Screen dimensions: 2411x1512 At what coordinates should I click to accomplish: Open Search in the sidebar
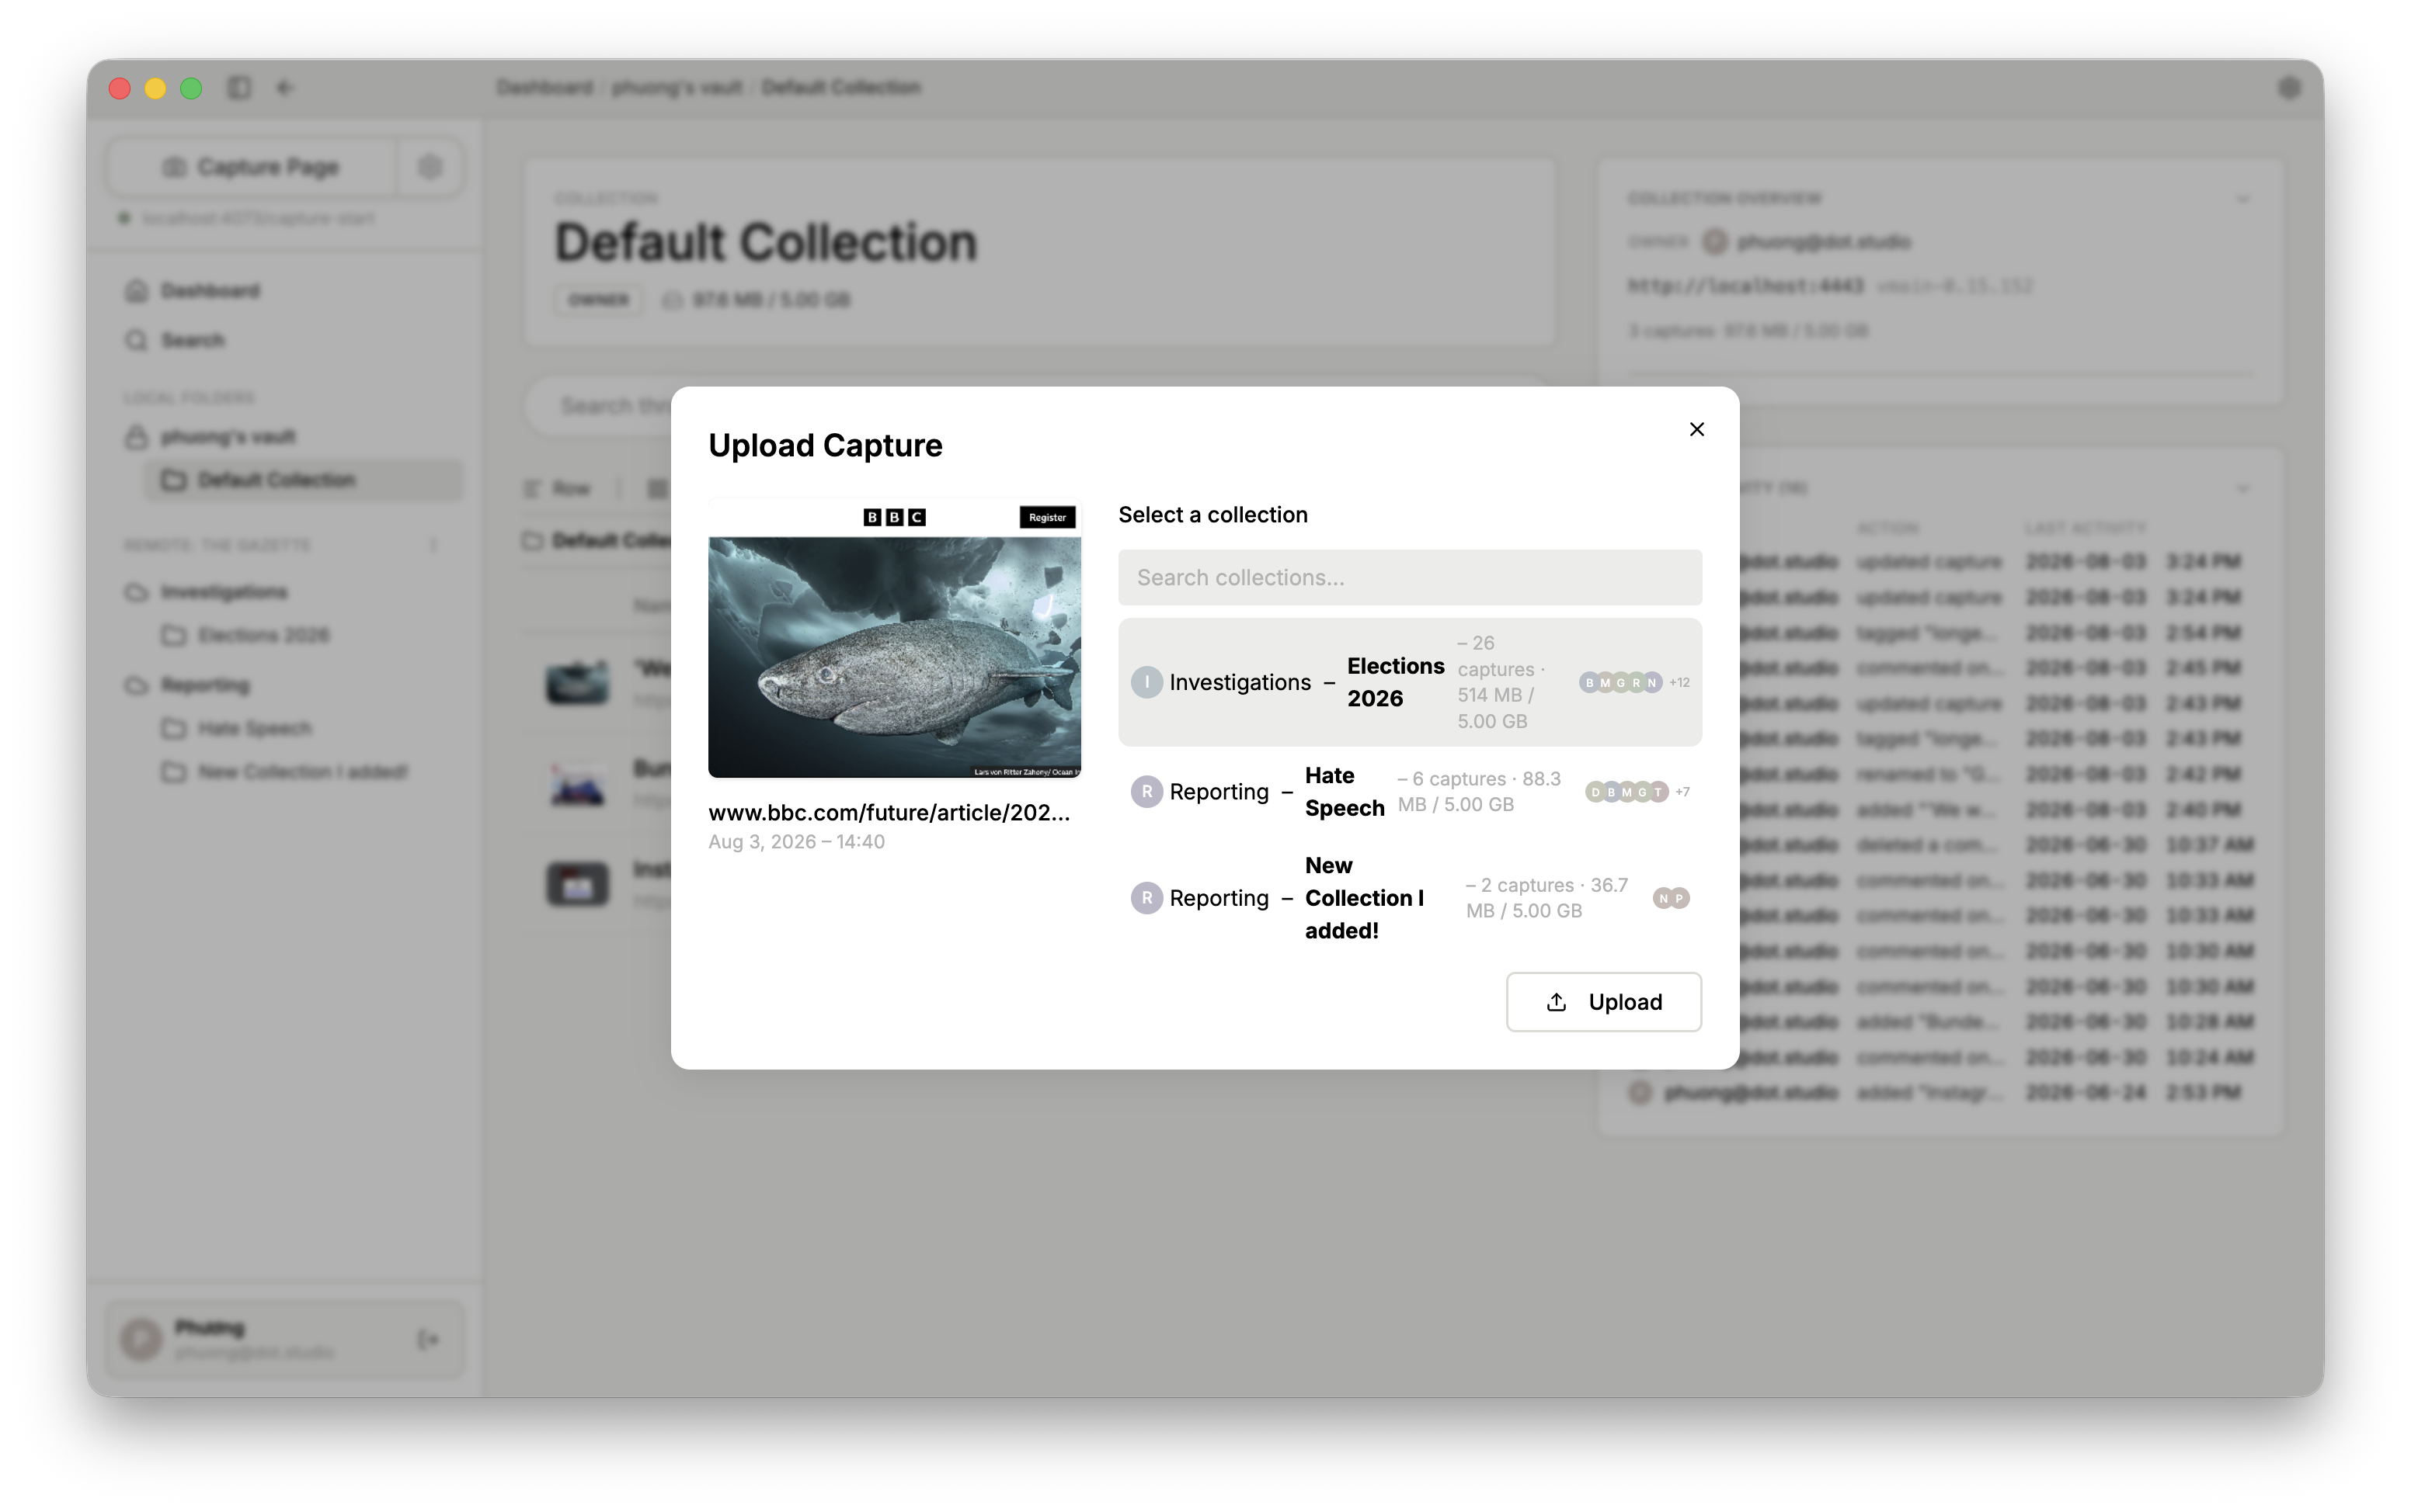pos(193,341)
